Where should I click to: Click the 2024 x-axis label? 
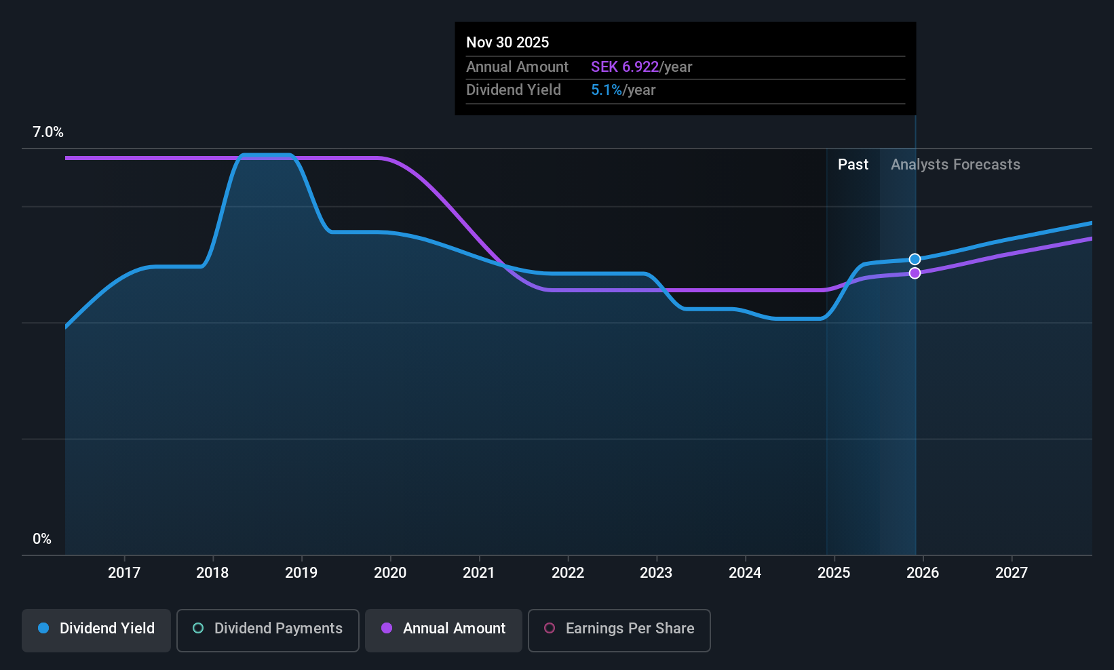(745, 573)
